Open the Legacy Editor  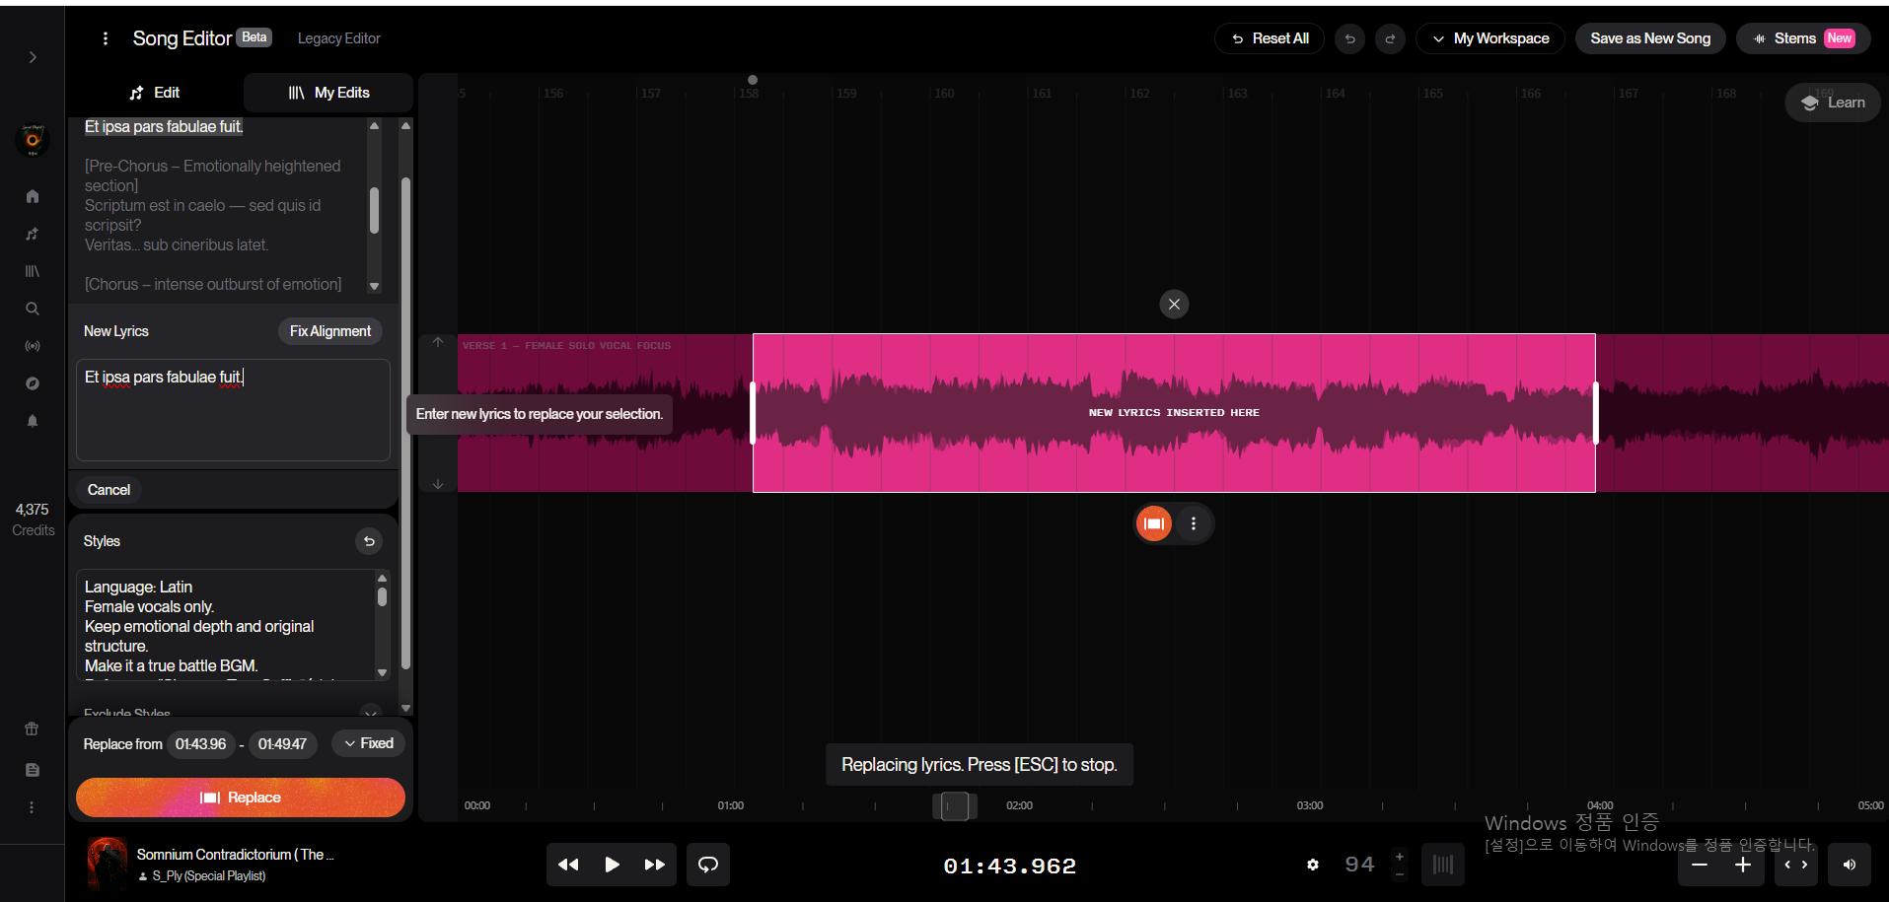point(338,38)
